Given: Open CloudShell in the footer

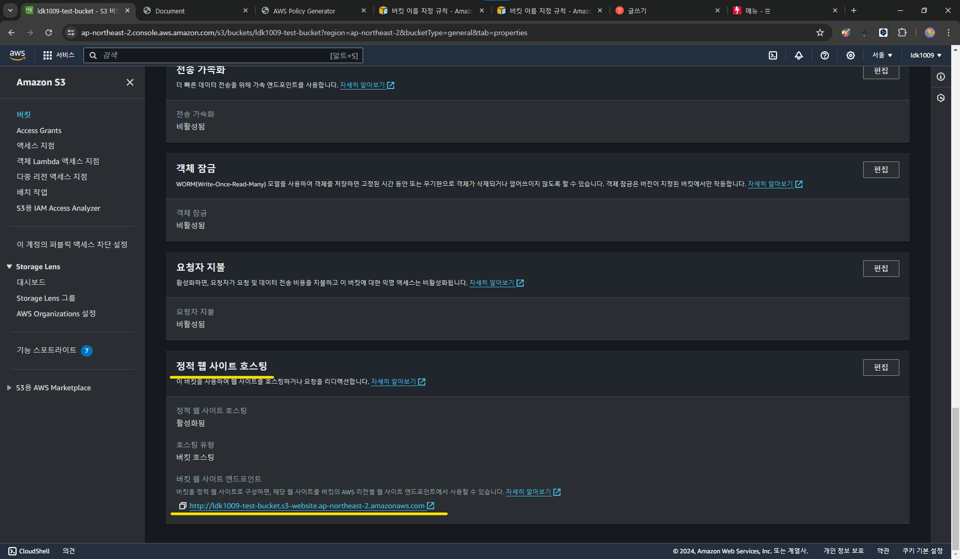Looking at the screenshot, I should (x=29, y=551).
